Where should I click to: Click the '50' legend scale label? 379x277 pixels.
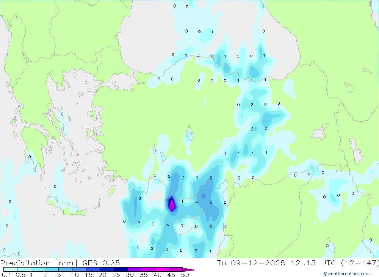(x=185, y=275)
